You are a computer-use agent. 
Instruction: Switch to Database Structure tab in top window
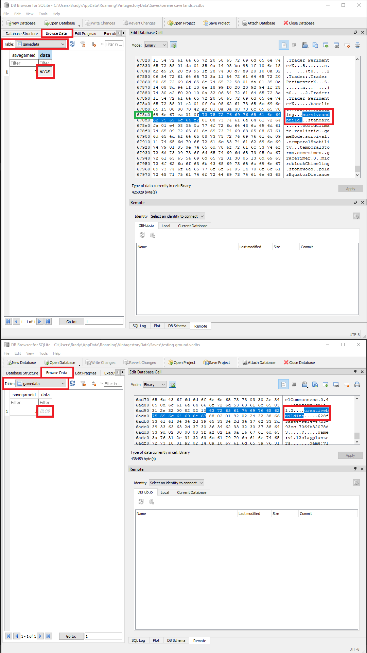[22, 34]
